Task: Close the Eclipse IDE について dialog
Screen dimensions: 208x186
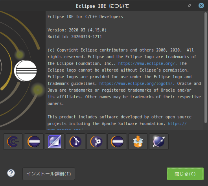Action: tap(201, 6)
